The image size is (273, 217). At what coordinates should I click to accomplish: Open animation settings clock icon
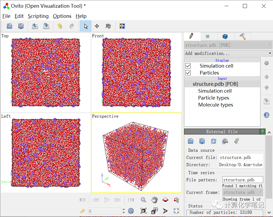pos(131,211)
